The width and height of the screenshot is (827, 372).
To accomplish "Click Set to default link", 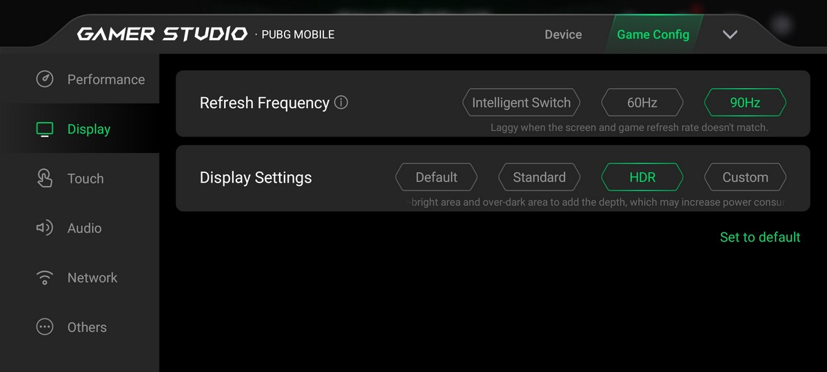I will pos(760,237).
